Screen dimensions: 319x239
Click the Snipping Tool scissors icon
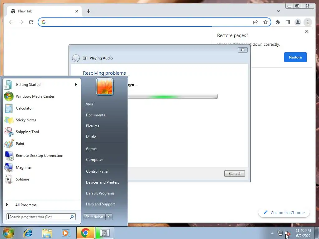point(9,132)
